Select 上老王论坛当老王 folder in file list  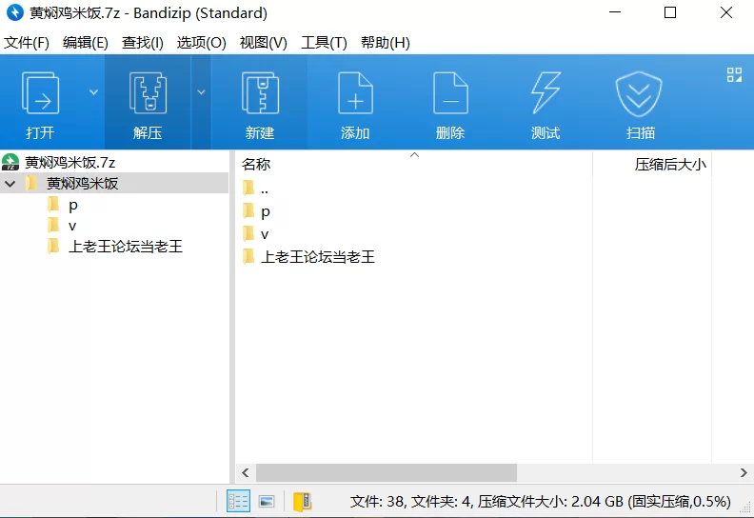[x=317, y=257]
